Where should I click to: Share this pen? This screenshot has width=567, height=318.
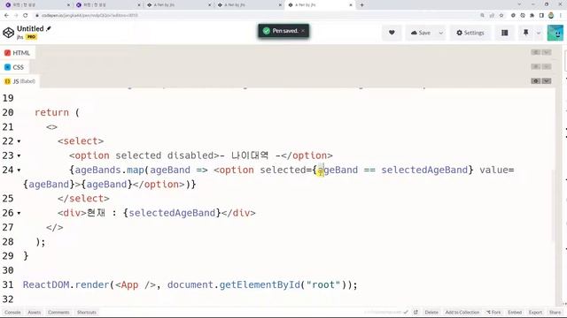(x=555, y=312)
